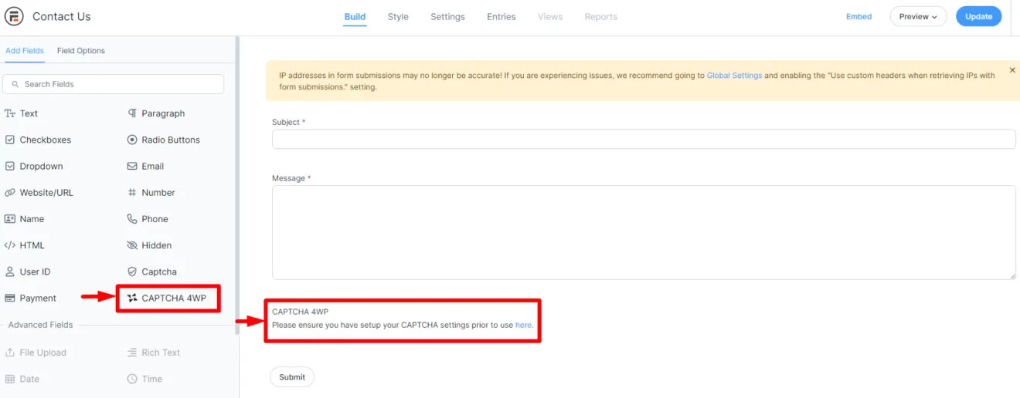This screenshot has width=1020, height=398.
Task: Add a User ID field icon
Action: pos(10,272)
